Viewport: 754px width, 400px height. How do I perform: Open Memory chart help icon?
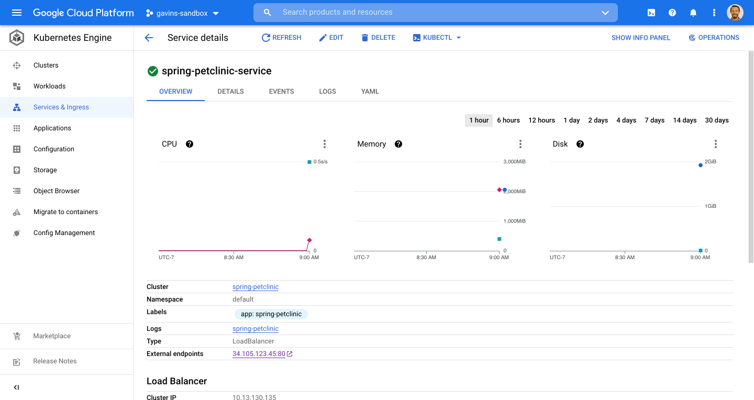pos(398,144)
